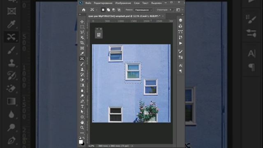Select the Frame tool
Viewport: 263px width, 148px height.
82,48
